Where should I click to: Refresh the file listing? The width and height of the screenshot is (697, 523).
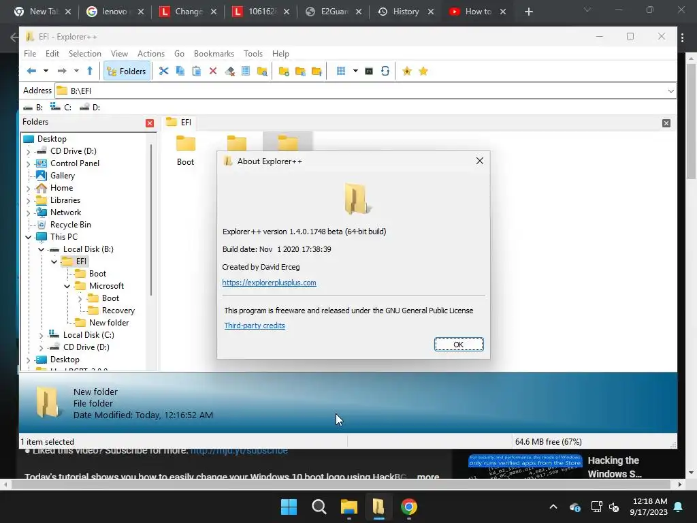[385, 71]
